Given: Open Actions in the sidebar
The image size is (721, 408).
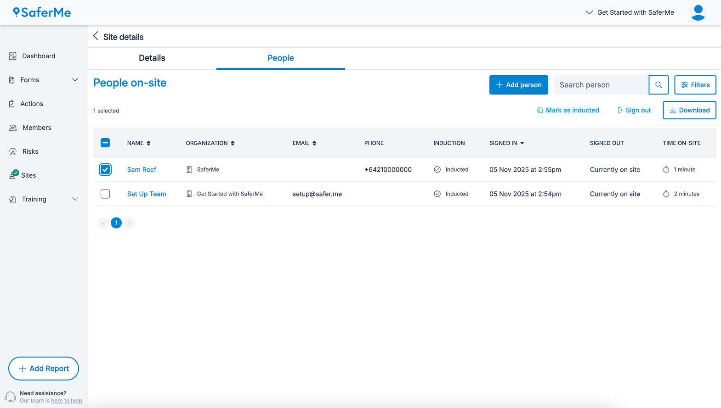Looking at the screenshot, I should 31,104.
